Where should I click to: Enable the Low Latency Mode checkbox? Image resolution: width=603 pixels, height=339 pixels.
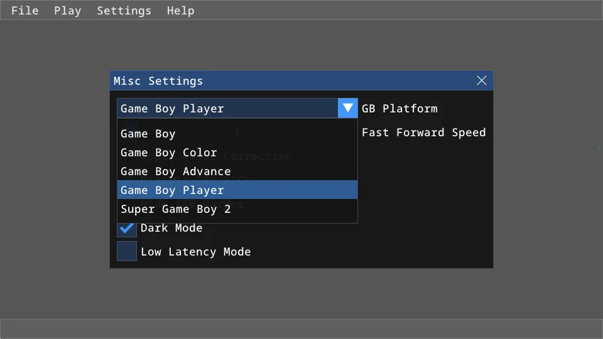coord(127,251)
